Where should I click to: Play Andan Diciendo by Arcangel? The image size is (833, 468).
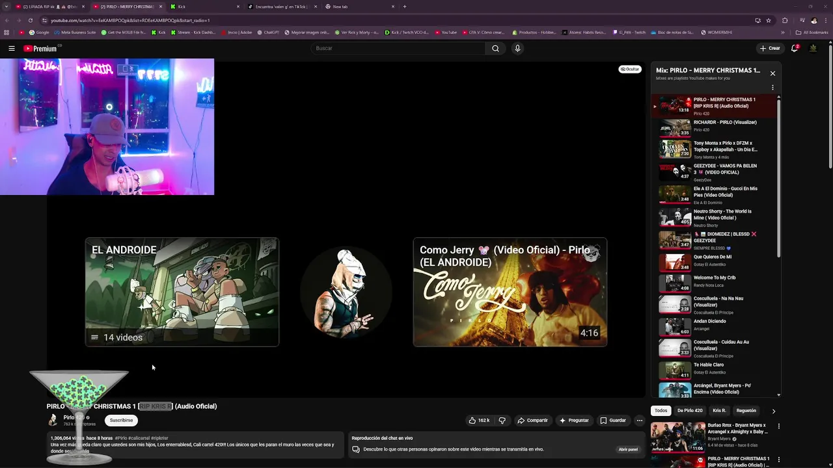tap(715, 326)
